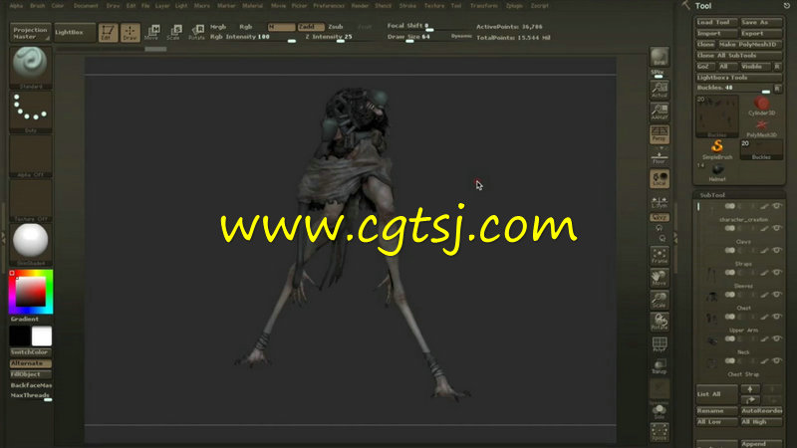Open the Document menu

(x=86, y=6)
